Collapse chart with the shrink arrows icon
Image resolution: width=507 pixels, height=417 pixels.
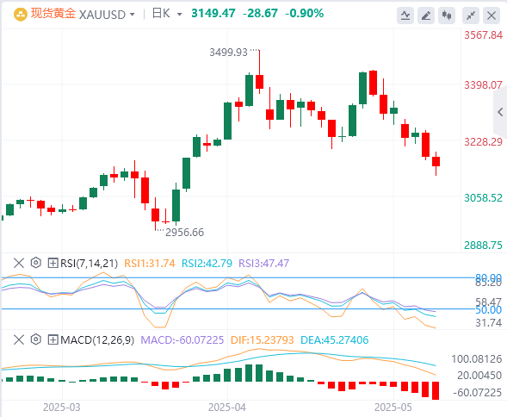[471, 16]
